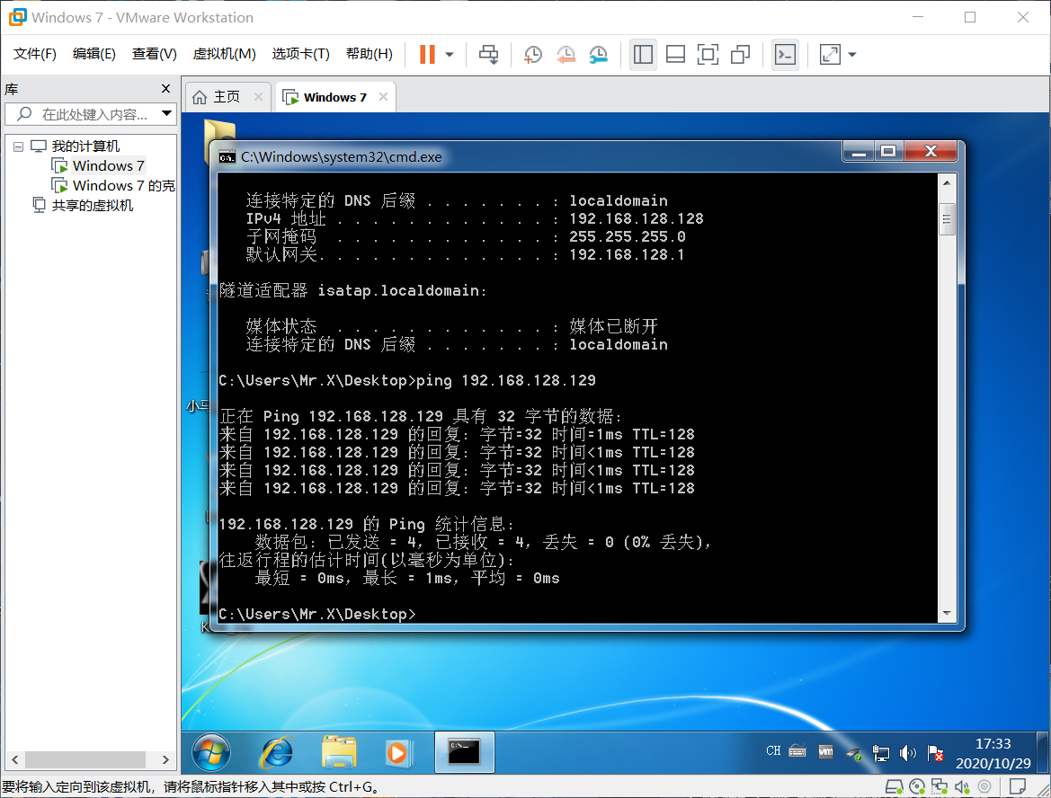
Task: Click the cmd window vertical scrollbar thumb
Action: pos(947,219)
